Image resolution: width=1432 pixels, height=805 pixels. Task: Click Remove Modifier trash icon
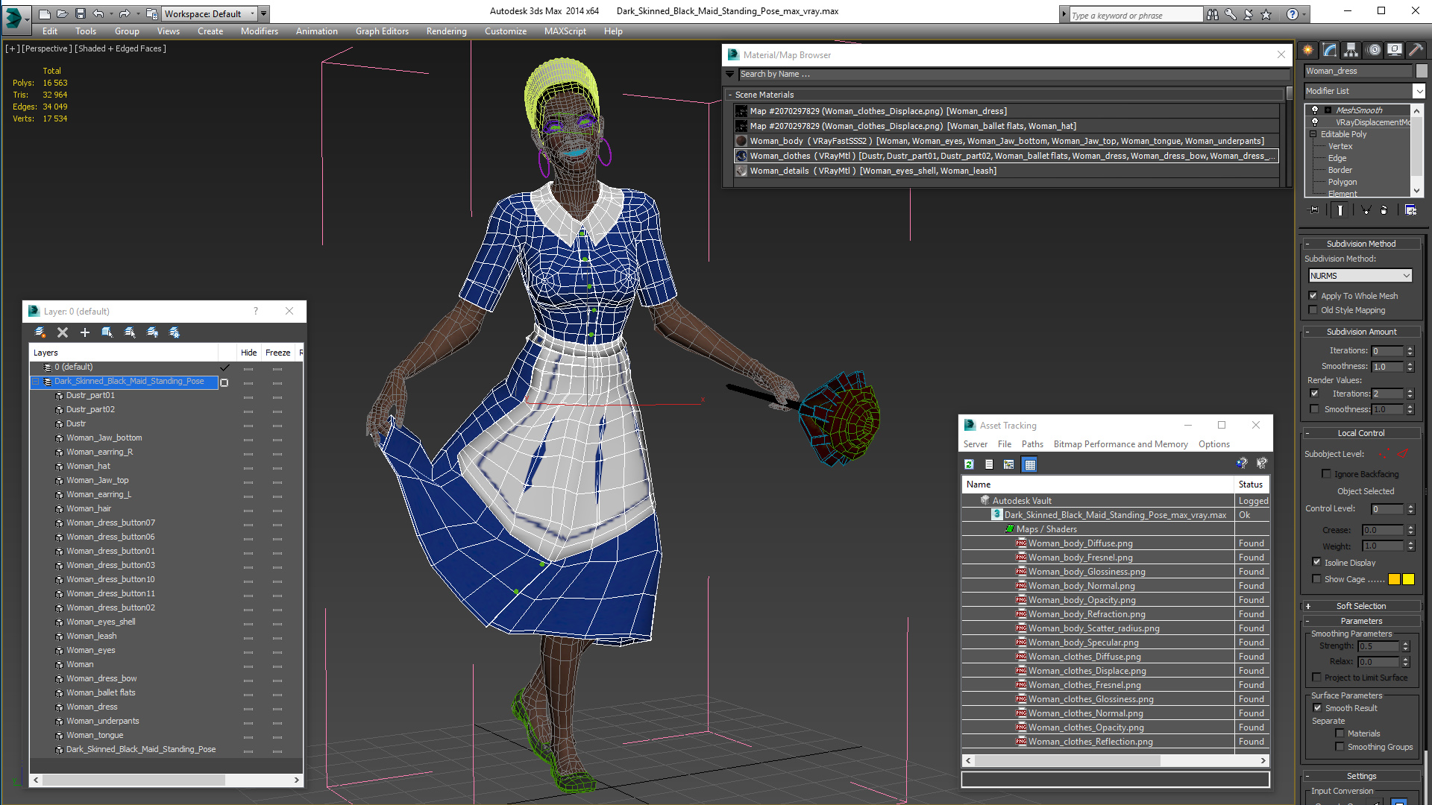click(x=1384, y=210)
